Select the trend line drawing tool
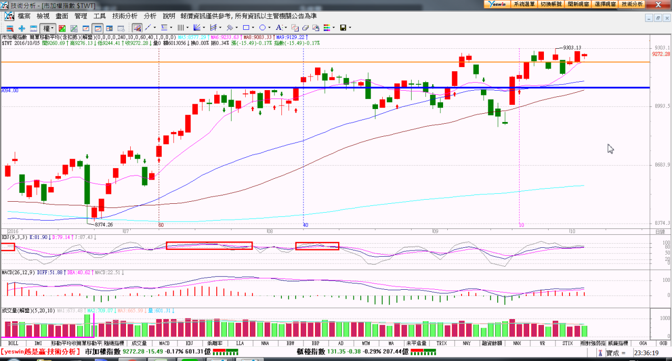The image size is (672, 361). (148, 28)
